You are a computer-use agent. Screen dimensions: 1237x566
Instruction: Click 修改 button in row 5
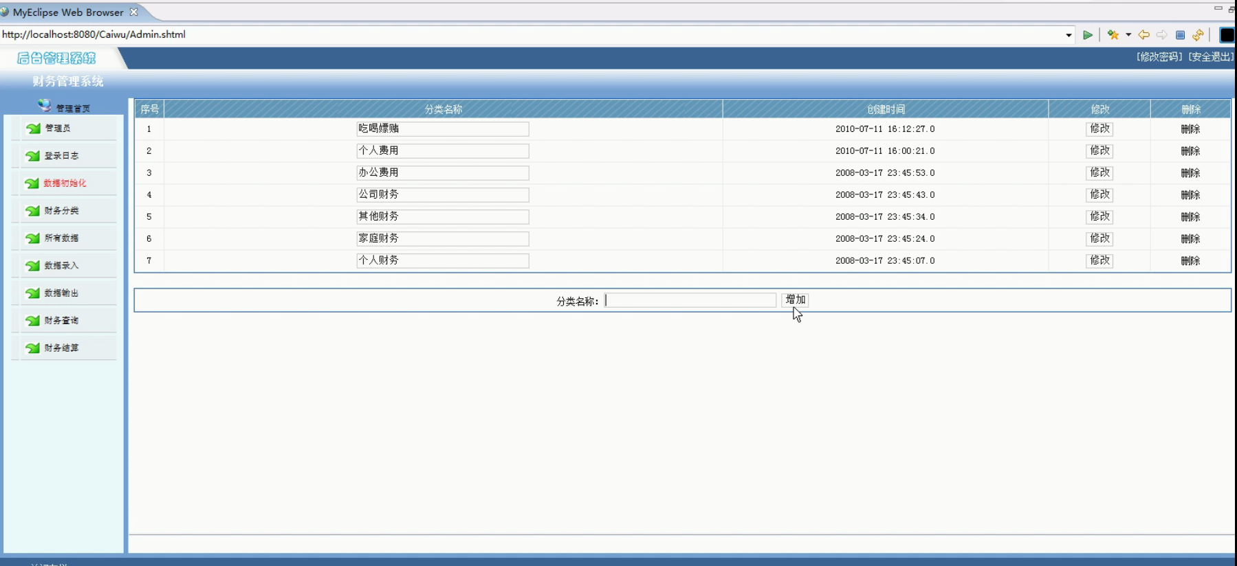(1099, 216)
